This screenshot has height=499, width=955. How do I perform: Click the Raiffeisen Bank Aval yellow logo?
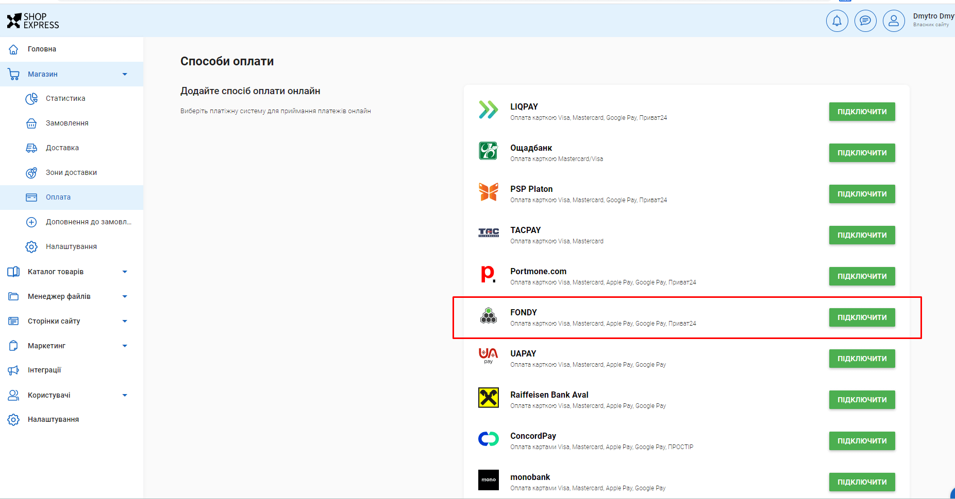[489, 398]
